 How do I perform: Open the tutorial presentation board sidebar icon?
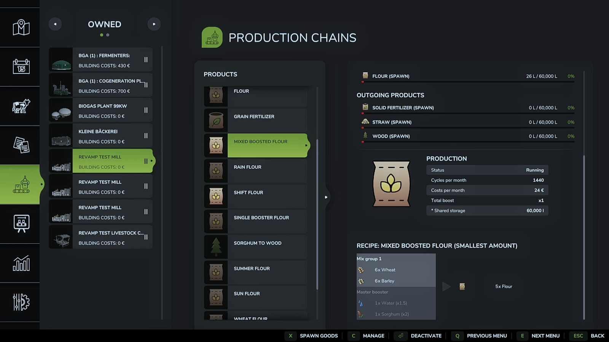coord(21,223)
